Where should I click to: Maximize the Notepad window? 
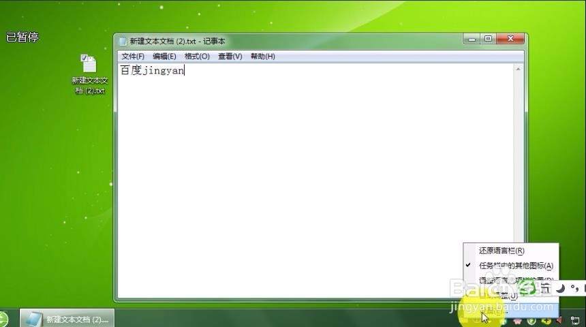(x=488, y=39)
